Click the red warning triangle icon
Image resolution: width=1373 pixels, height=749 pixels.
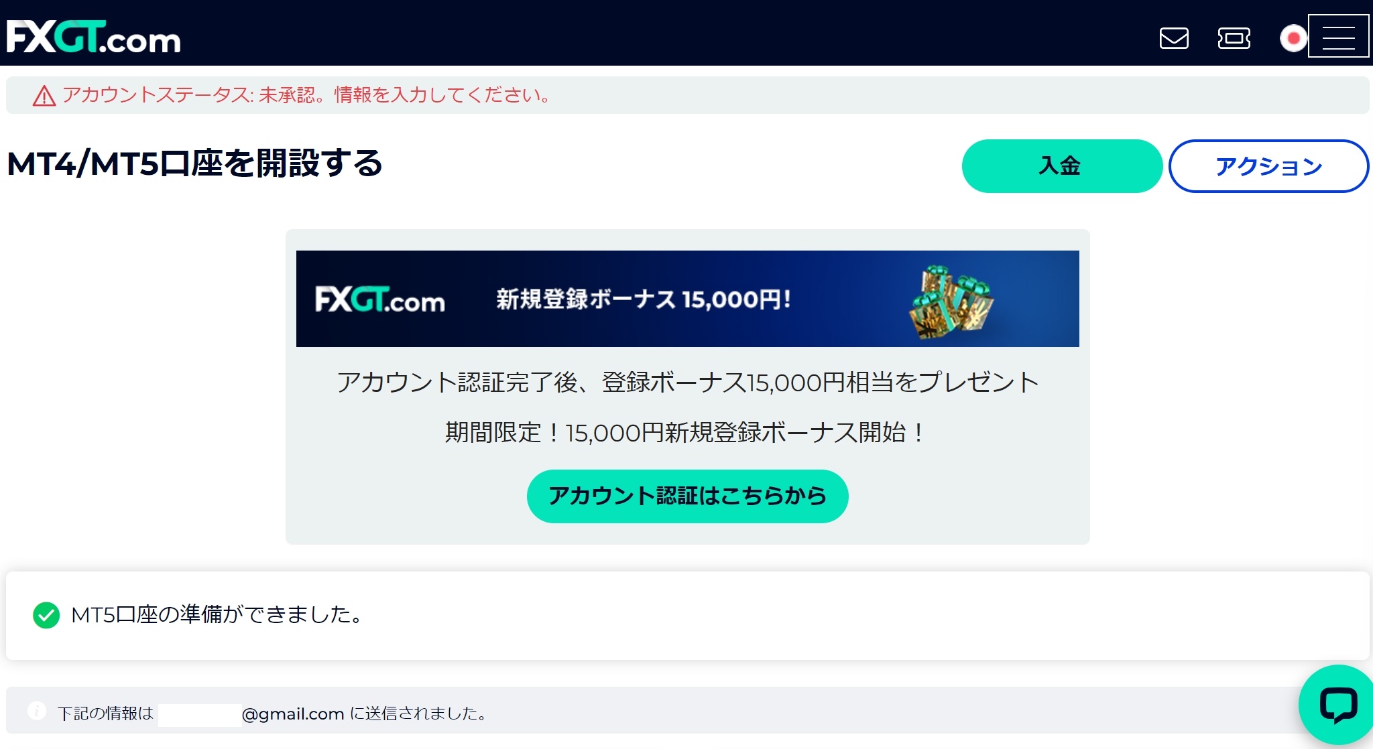[44, 96]
